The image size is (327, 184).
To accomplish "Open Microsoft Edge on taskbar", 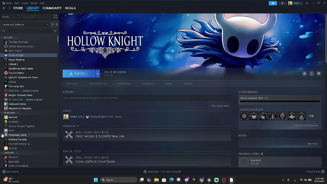I will (171, 180).
